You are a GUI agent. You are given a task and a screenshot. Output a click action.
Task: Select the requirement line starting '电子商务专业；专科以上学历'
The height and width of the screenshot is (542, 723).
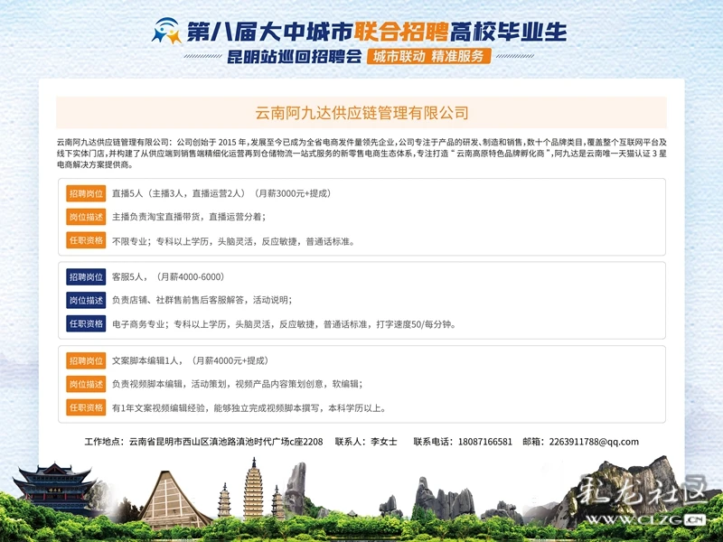[284, 324]
